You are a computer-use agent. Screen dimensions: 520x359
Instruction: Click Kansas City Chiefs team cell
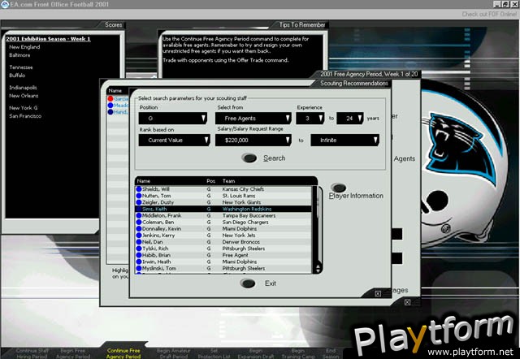click(243, 189)
